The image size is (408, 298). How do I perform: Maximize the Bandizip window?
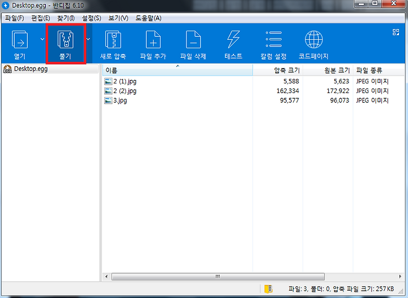375,4
